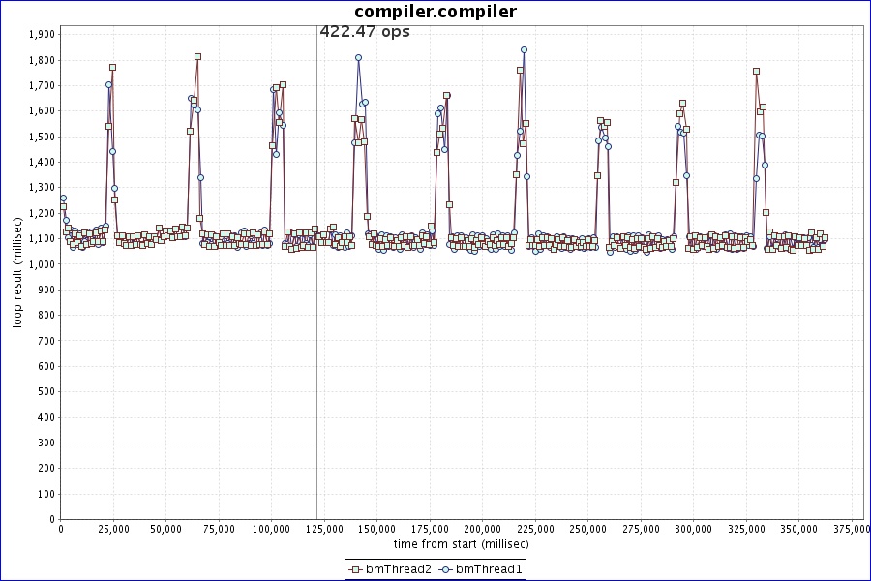Viewport: 871px width, 581px height.
Task: Click the bmThread1 circle legend marker
Action: click(x=446, y=569)
